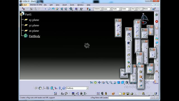This screenshot has height=101, width=179.
Task: Click the Formula f(x) icon
Action: pos(62,93)
